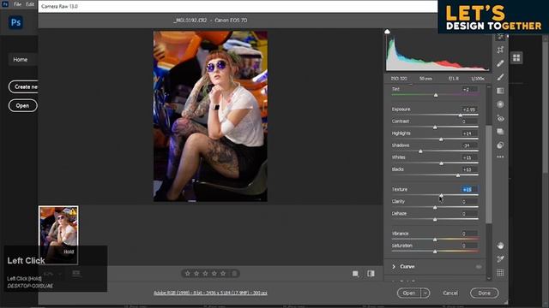Select the Adjustment Brush tool
The image size is (549, 308).
click(x=500, y=77)
